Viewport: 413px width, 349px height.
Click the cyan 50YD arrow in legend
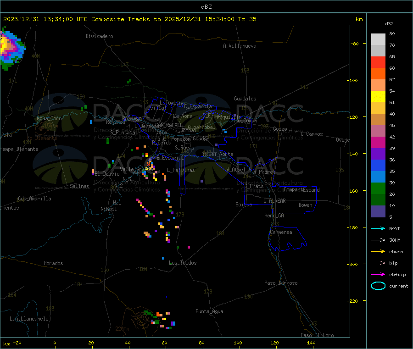pyautogui.click(x=378, y=228)
